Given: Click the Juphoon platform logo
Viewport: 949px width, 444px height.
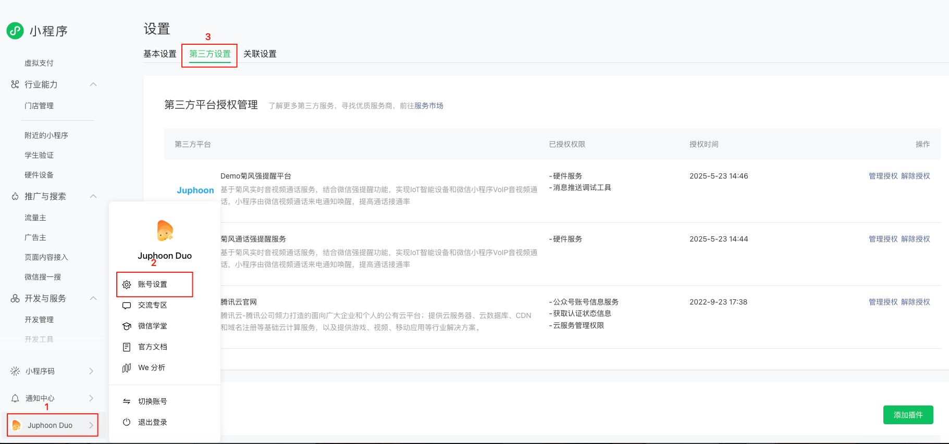Looking at the screenshot, I should click(x=195, y=191).
